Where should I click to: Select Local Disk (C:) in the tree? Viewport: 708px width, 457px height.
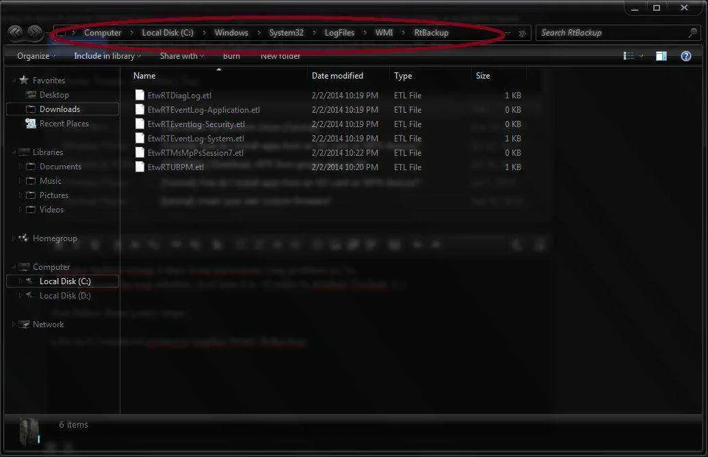click(65, 281)
